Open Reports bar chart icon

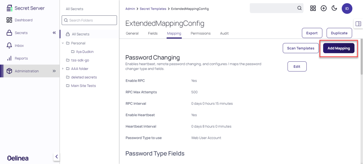9,58
